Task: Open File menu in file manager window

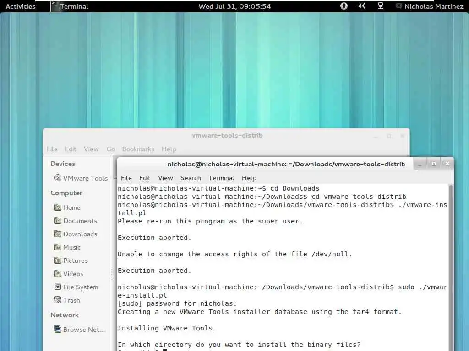Action: (52, 149)
